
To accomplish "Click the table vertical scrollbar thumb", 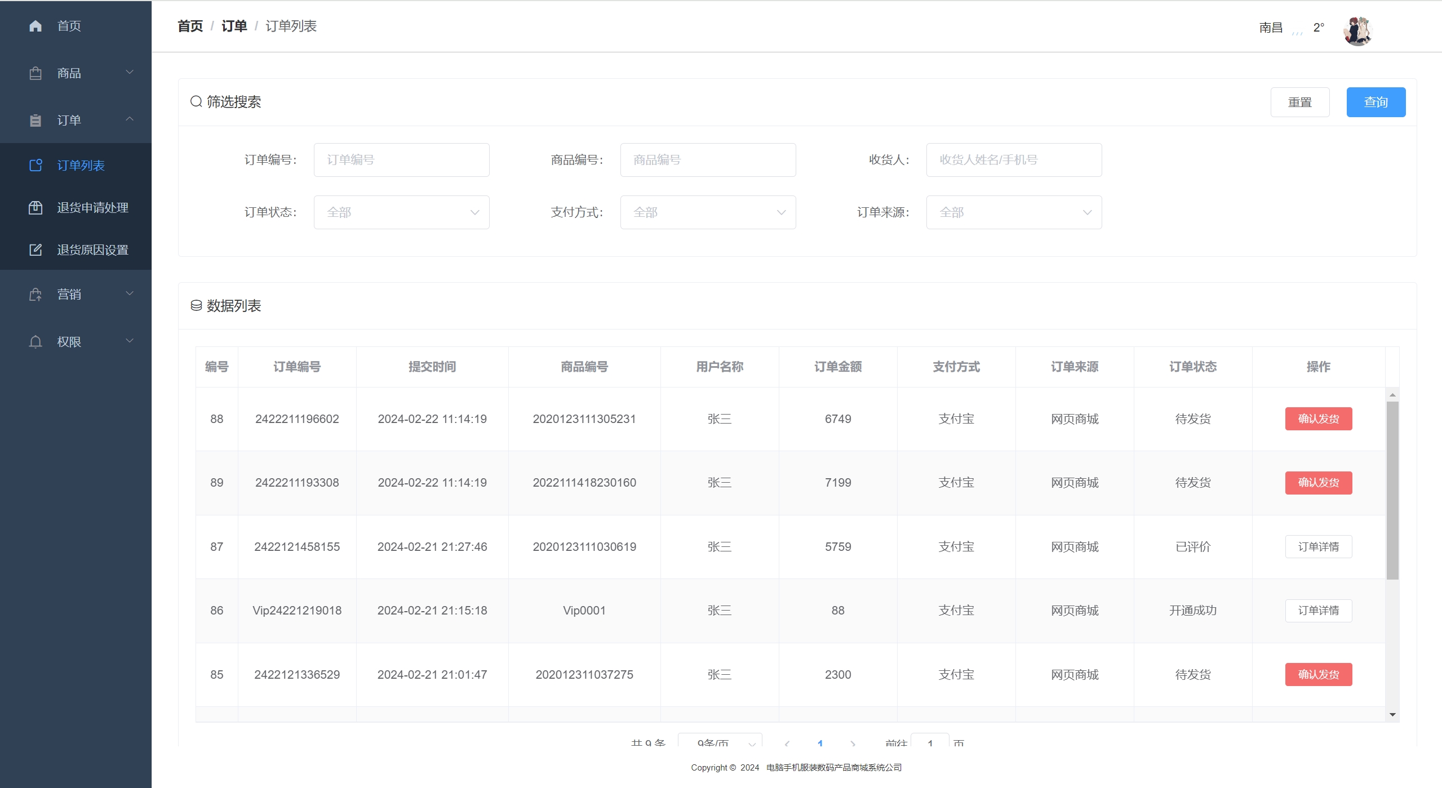I will [x=1392, y=490].
